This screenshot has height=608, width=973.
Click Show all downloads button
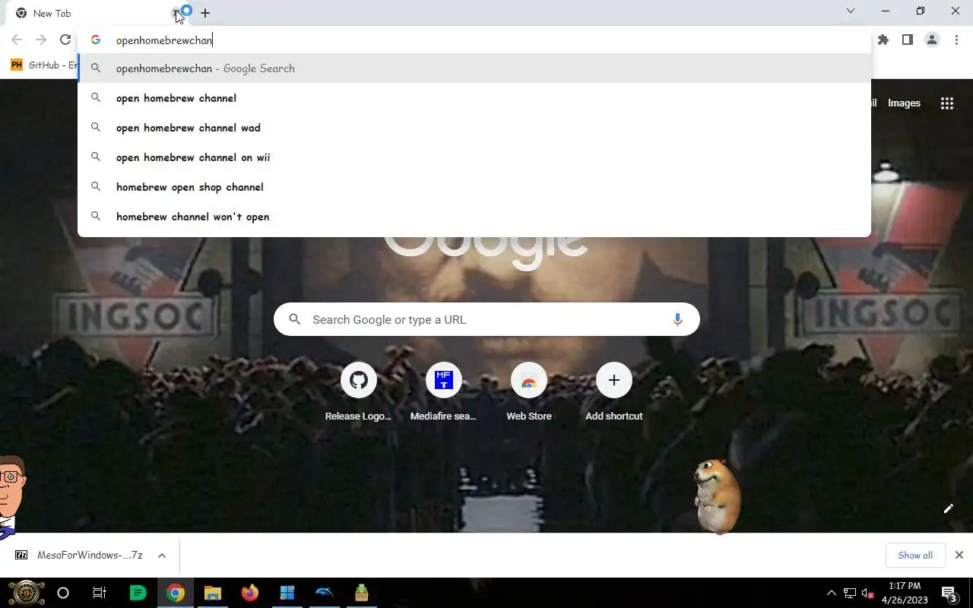pyautogui.click(x=915, y=556)
